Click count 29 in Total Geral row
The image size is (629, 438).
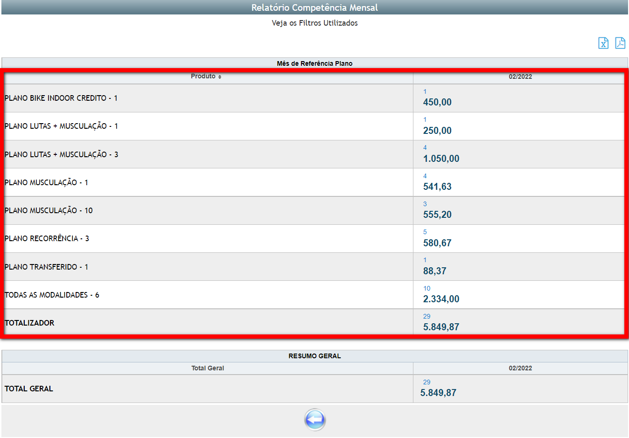426,382
